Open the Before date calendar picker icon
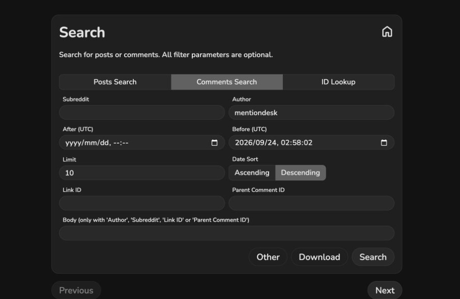This screenshot has width=460, height=299. (384, 143)
